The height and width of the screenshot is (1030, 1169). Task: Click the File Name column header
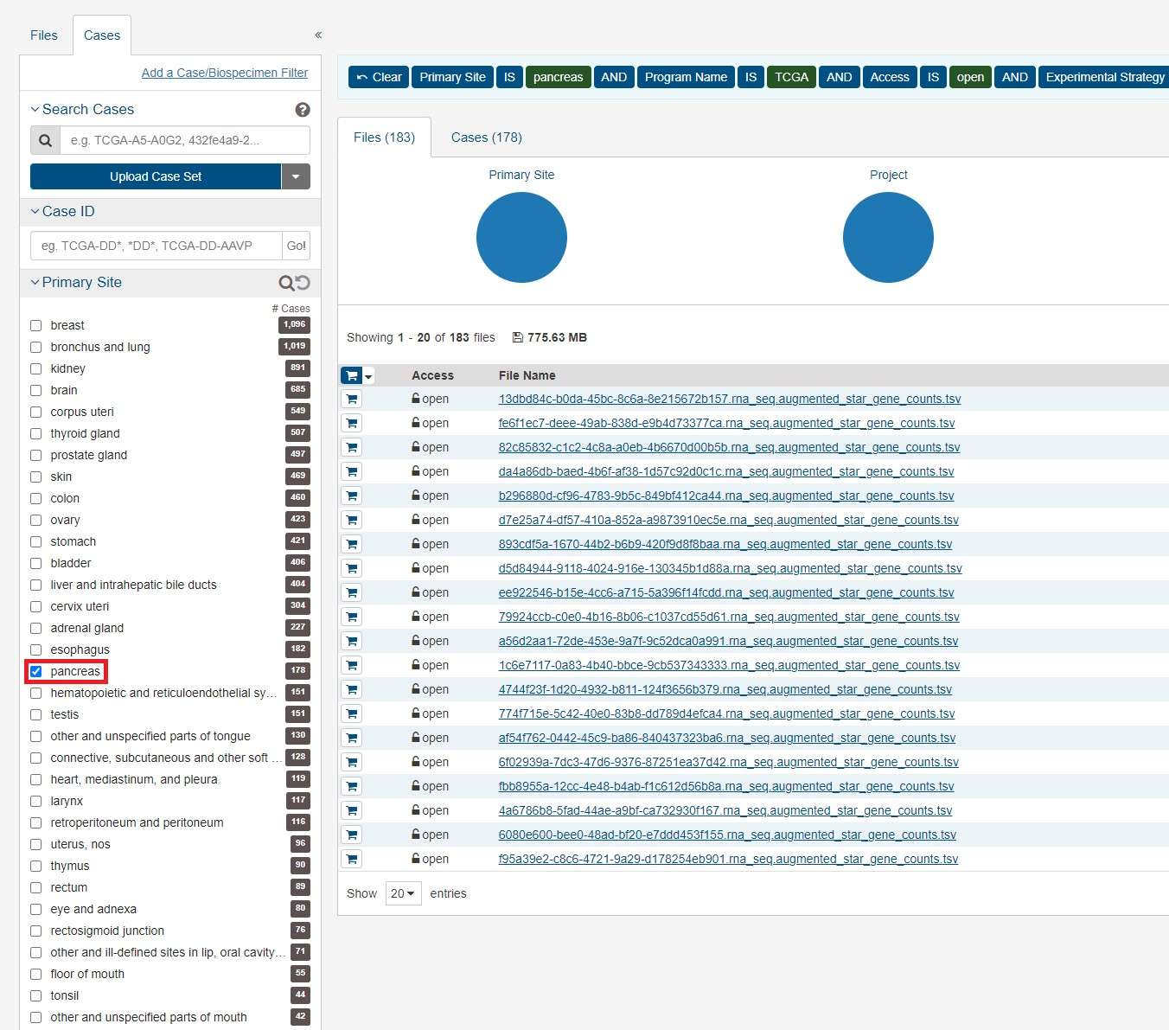pyautogui.click(x=527, y=375)
